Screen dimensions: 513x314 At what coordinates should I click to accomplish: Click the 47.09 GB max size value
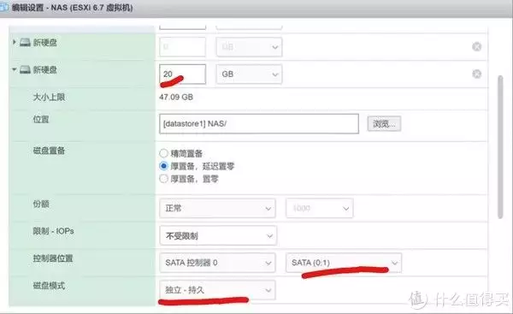[176, 98]
